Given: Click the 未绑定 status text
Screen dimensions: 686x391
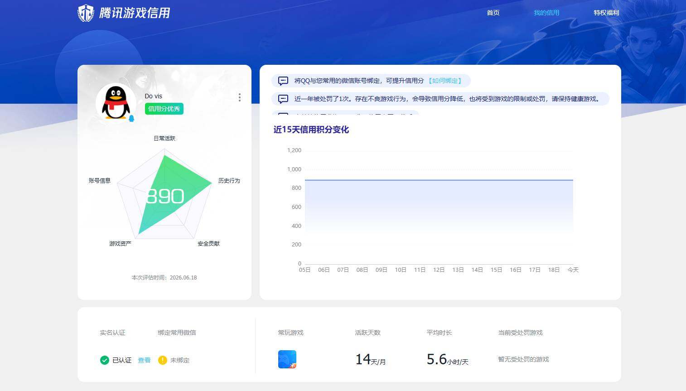Looking at the screenshot, I should point(180,360).
